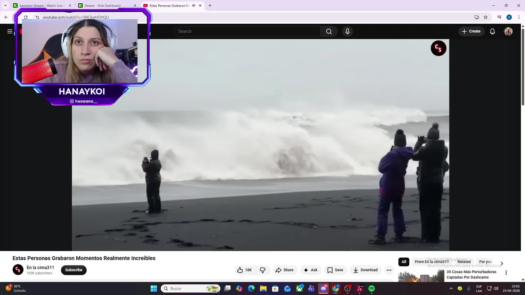
Task: Save video to a playlist
Action: [335, 270]
